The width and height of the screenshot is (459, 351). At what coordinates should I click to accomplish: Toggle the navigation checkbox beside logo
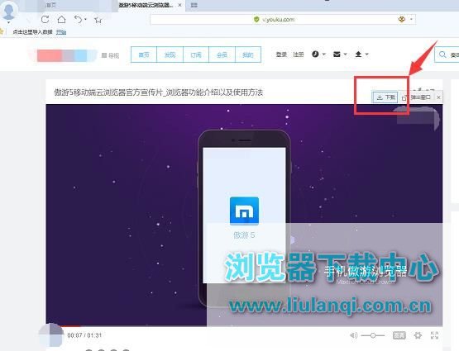pyautogui.click(x=104, y=55)
